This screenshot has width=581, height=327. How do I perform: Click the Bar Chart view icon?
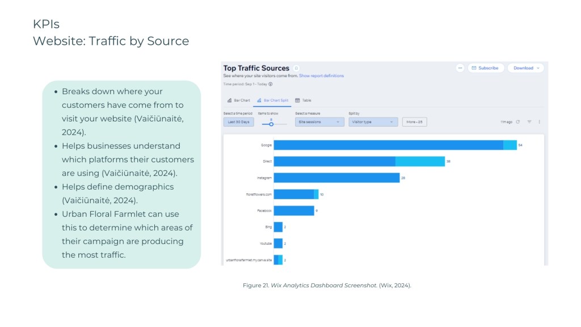pyautogui.click(x=230, y=100)
